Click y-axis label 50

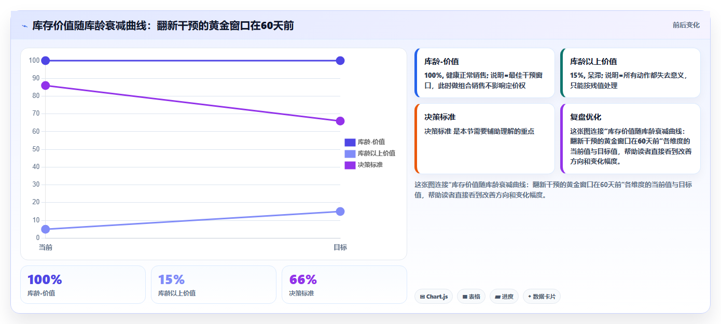[x=35, y=149]
